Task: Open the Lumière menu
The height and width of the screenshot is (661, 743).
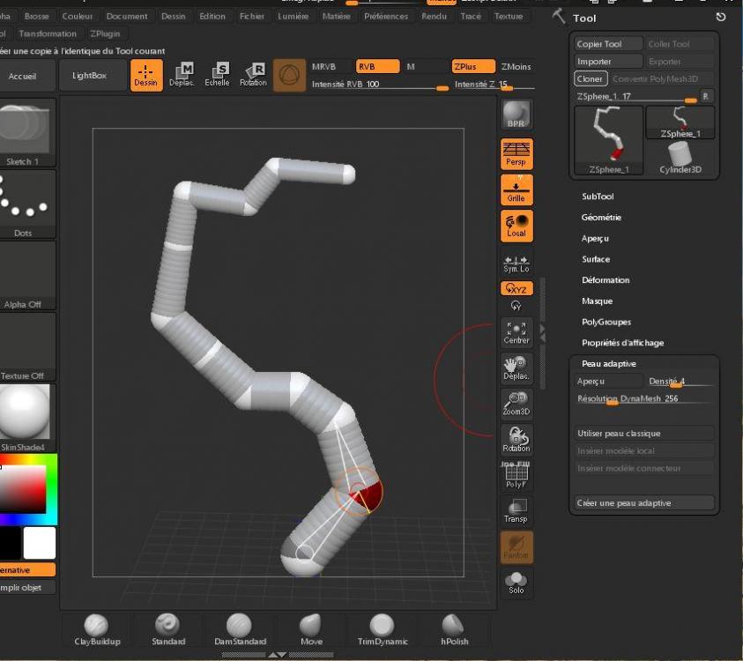Action: click(293, 17)
